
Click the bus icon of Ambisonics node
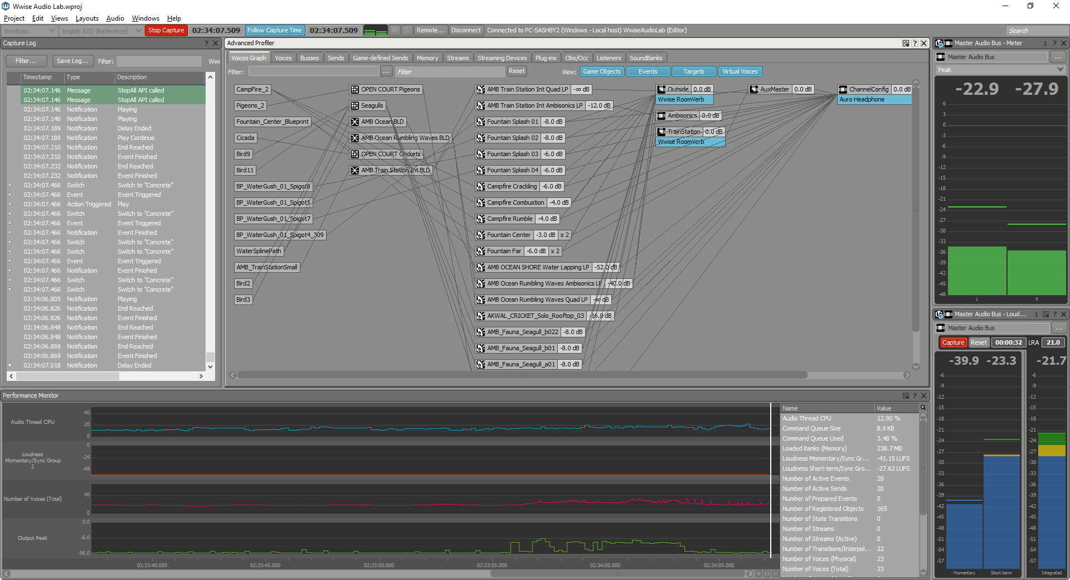click(662, 115)
